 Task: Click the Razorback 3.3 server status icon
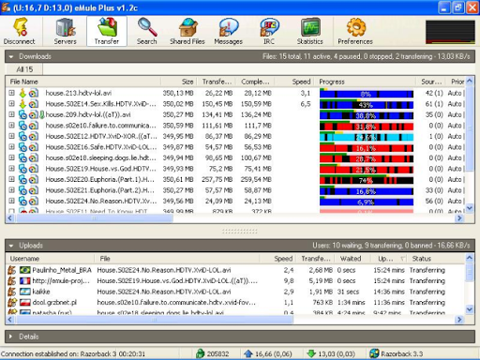pos(374,353)
